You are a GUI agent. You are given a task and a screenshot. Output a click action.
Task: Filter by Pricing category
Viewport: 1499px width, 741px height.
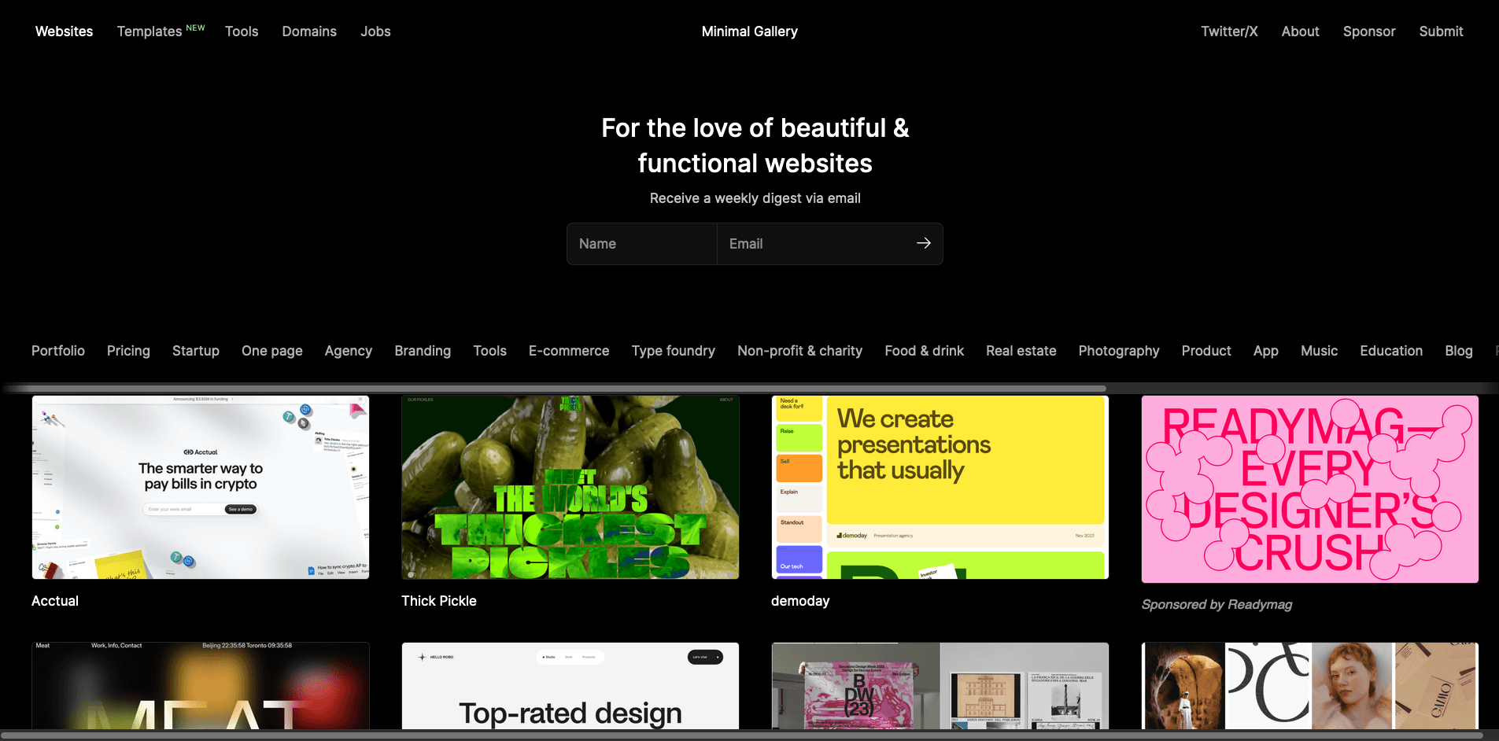click(128, 351)
